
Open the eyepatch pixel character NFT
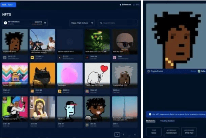click(97, 109)
